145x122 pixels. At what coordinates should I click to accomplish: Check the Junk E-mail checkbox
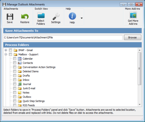pos(15,88)
